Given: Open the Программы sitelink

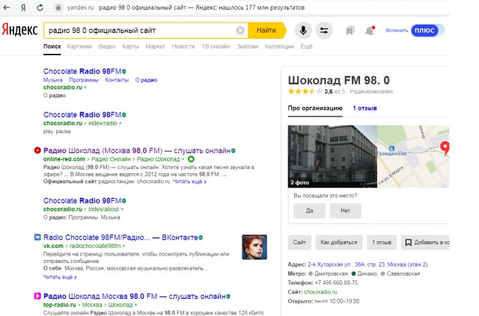Looking at the screenshot, I should click(84, 80).
